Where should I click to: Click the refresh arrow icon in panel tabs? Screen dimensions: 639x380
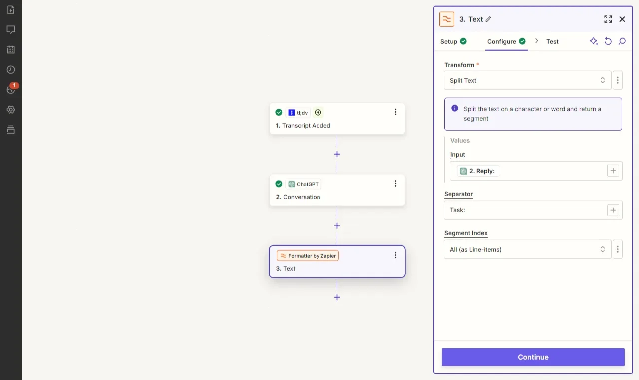pyautogui.click(x=608, y=41)
